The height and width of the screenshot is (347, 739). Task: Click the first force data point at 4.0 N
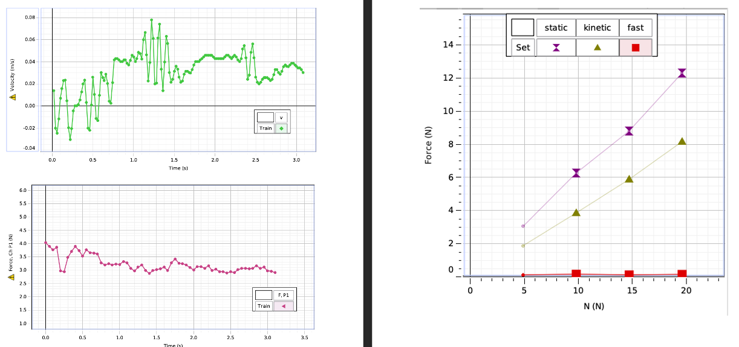pyautogui.click(x=45, y=243)
